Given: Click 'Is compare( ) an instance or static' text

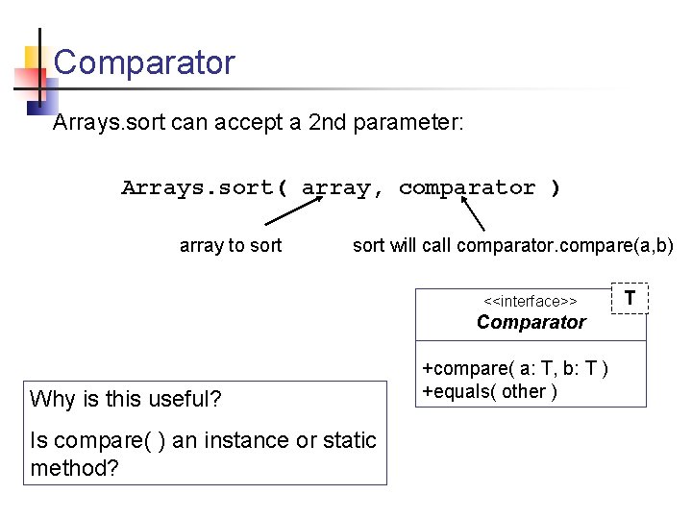Looking at the screenshot, I should coord(203,440).
